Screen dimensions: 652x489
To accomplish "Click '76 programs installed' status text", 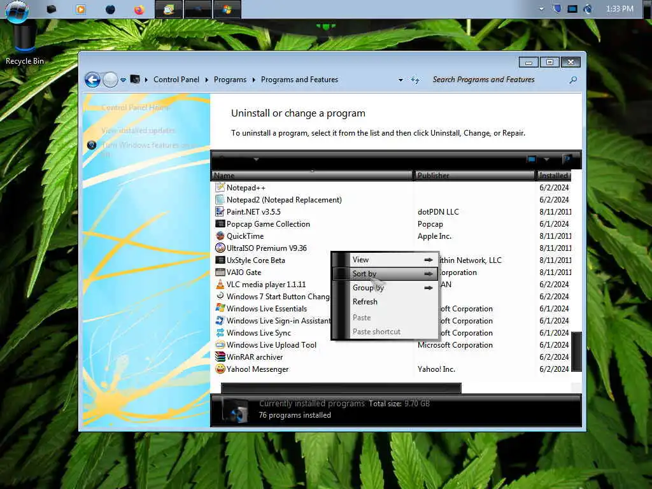I will pyautogui.click(x=295, y=415).
